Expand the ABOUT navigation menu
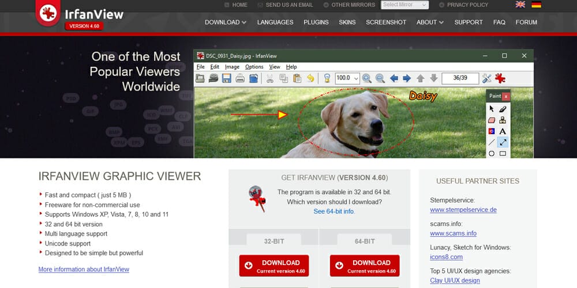577x288 pixels. point(430,22)
